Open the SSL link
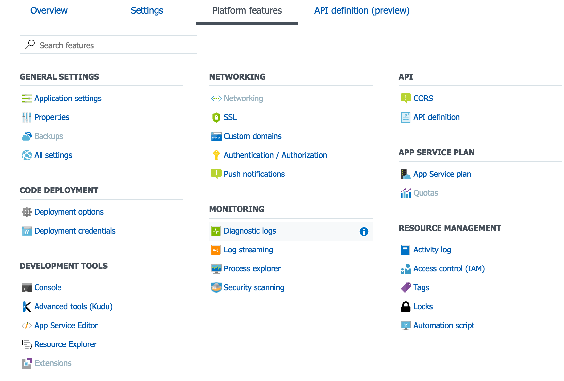 coord(230,117)
